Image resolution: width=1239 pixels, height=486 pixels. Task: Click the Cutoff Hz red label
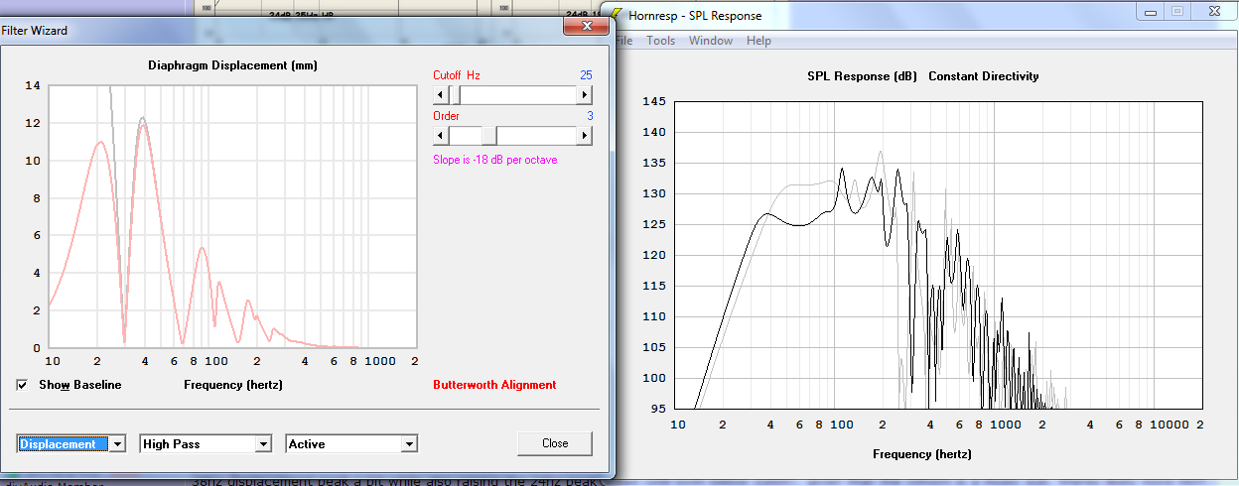coord(457,75)
